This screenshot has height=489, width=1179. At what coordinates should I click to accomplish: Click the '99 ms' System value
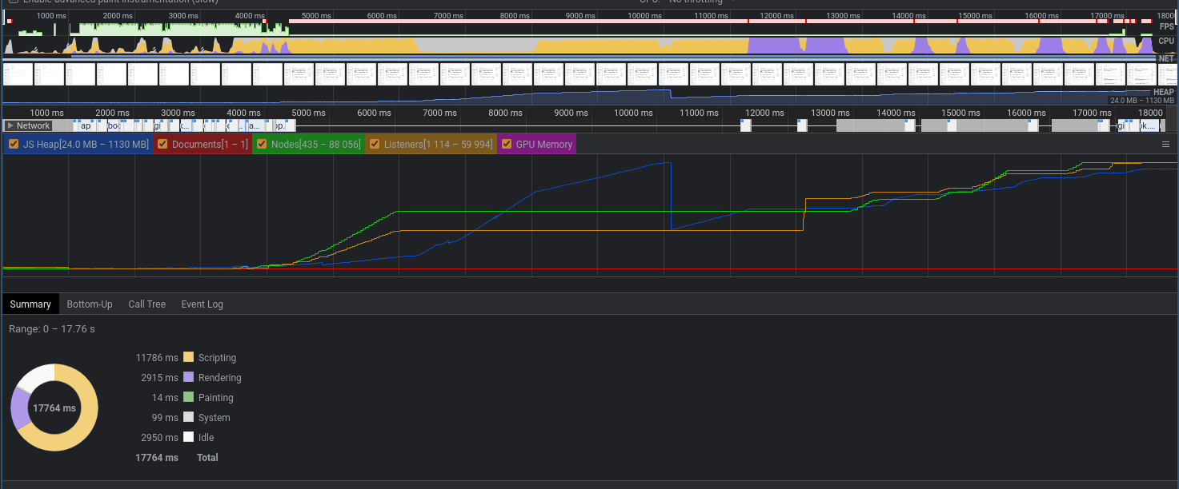[165, 418]
